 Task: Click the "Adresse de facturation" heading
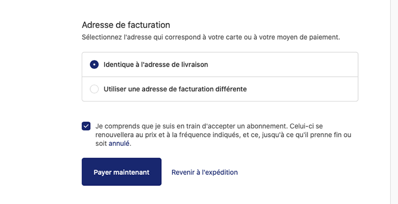126,25
